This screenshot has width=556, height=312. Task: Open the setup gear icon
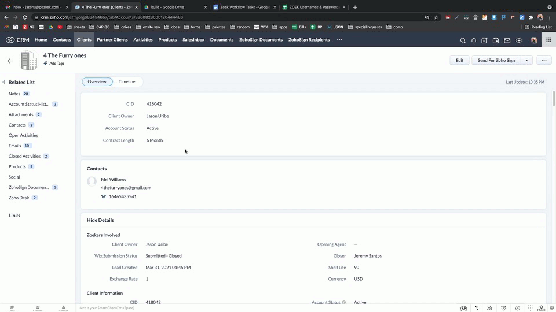point(519,40)
